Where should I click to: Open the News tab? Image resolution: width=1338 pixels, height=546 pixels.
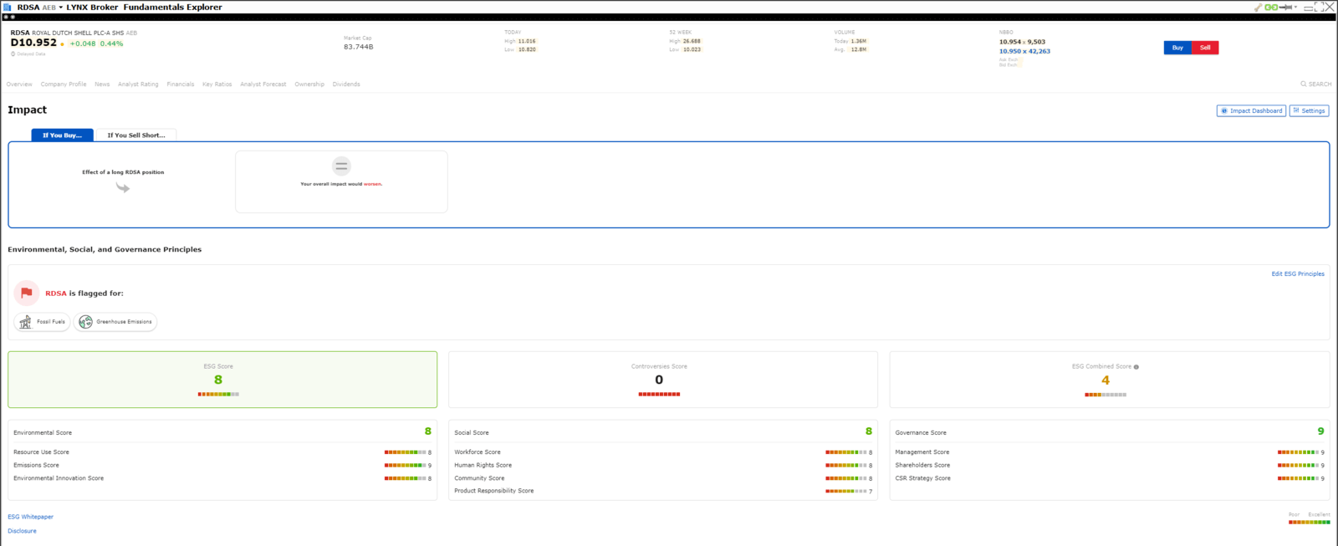pyautogui.click(x=102, y=84)
